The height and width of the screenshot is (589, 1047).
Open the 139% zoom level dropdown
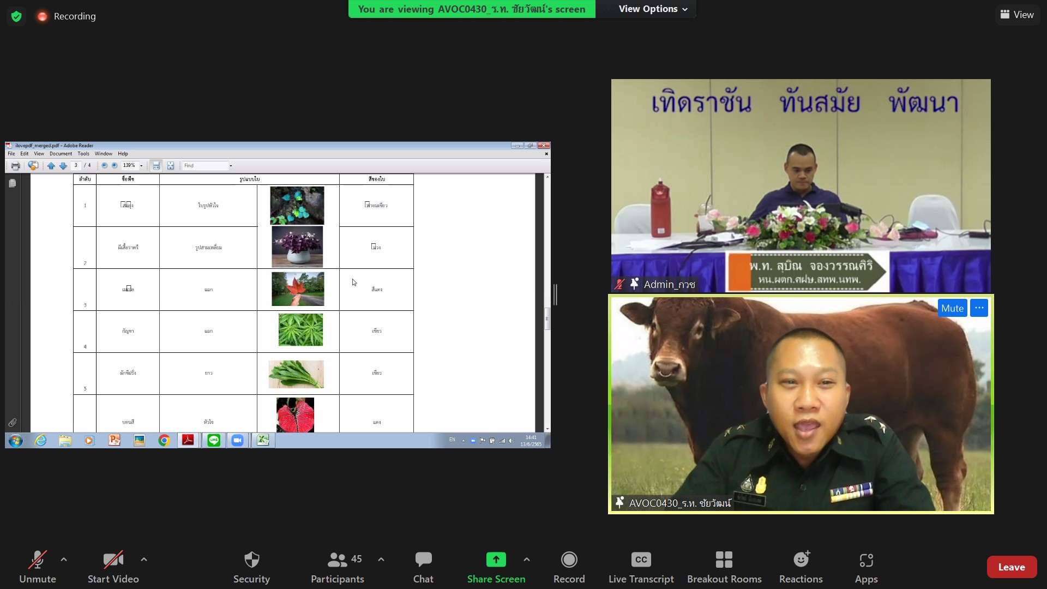[x=141, y=166]
